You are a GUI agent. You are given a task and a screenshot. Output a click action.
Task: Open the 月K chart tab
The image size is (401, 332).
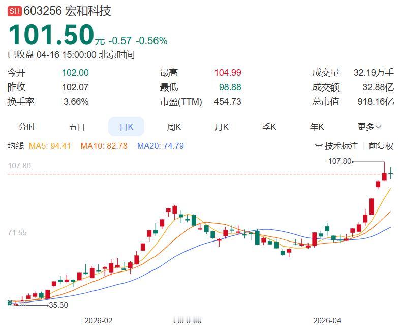tap(222, 127)
